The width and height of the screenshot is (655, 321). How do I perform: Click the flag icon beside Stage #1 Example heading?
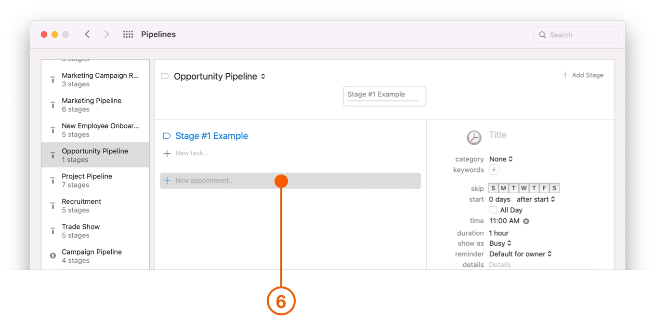click(166, 135)
